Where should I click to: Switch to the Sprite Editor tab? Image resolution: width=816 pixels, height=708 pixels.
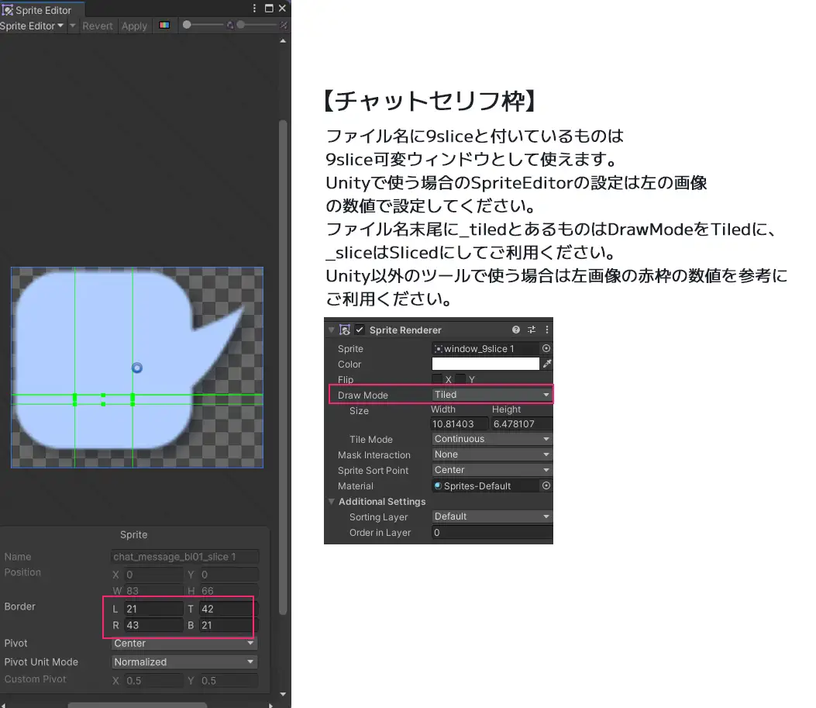coord(42,10)
